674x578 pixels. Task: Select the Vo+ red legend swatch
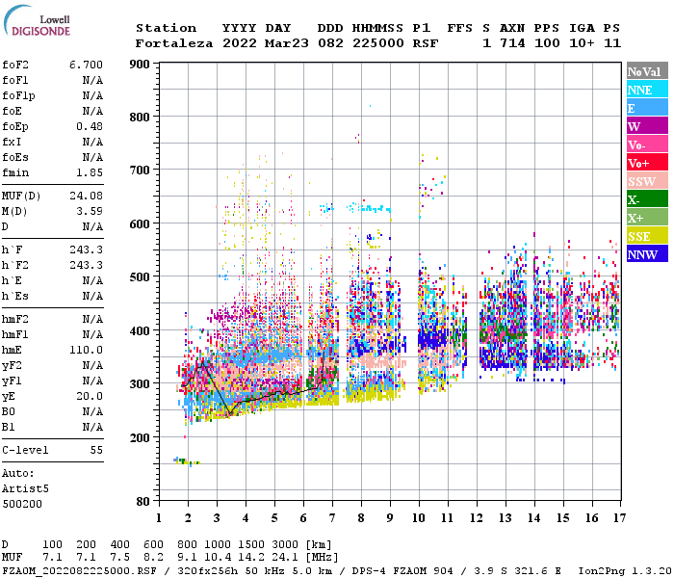pyautogui.click(x=647, y=163)
